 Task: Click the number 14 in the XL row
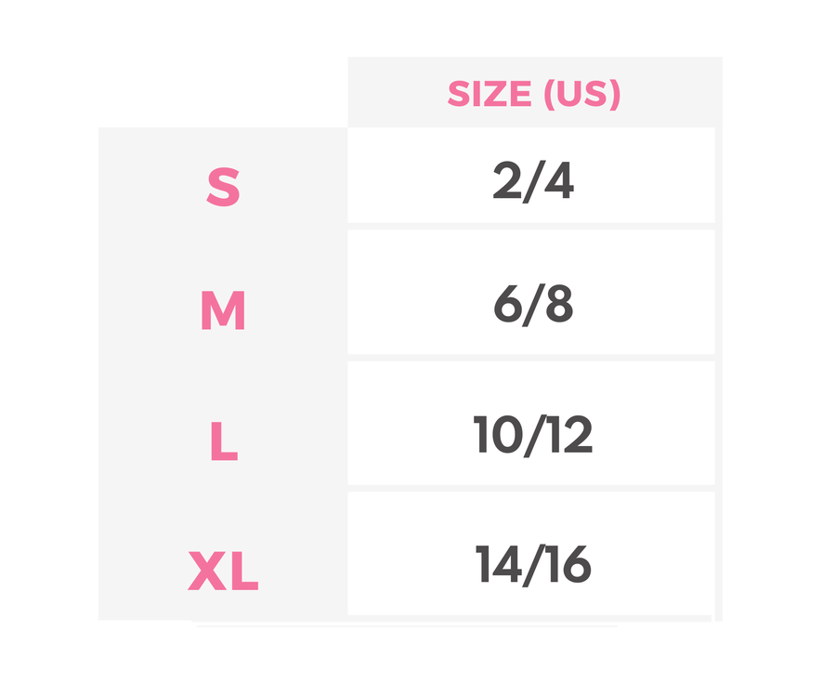498,564
